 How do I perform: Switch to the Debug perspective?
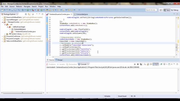point(175,10)
